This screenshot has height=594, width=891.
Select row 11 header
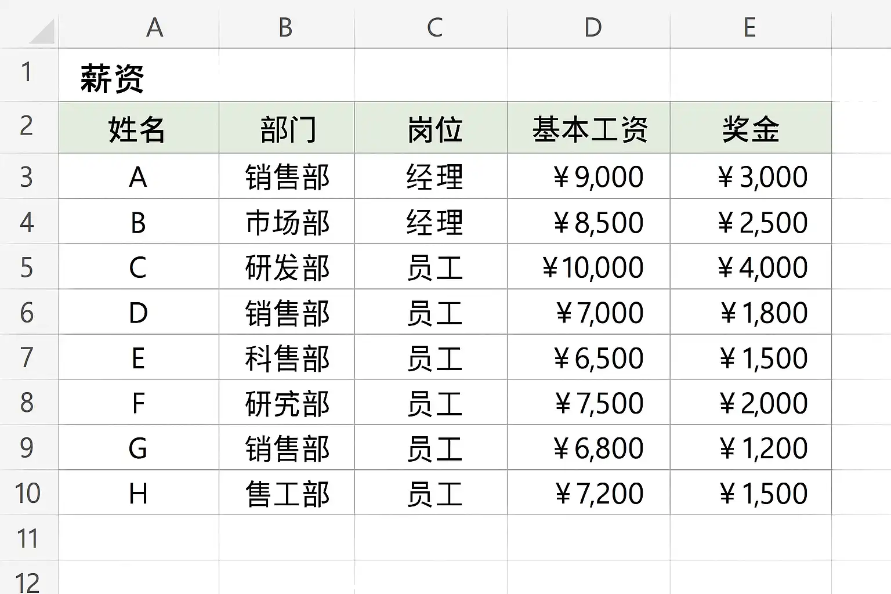27,538
